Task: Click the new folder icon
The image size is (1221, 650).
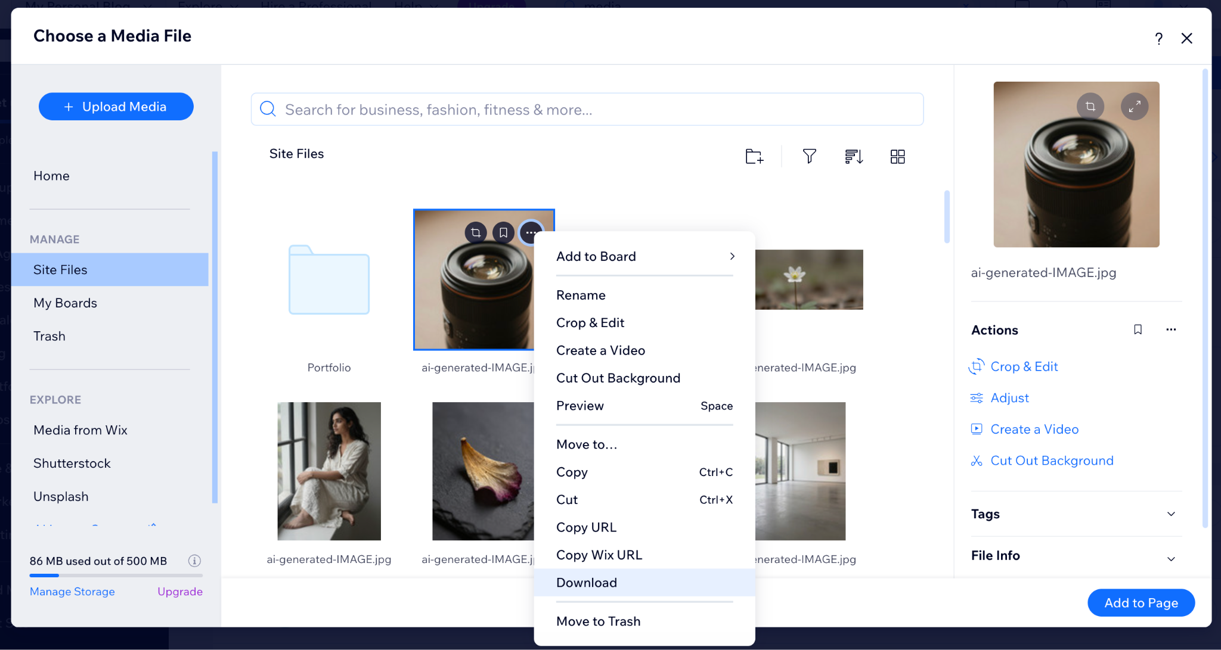Action: 754,156
